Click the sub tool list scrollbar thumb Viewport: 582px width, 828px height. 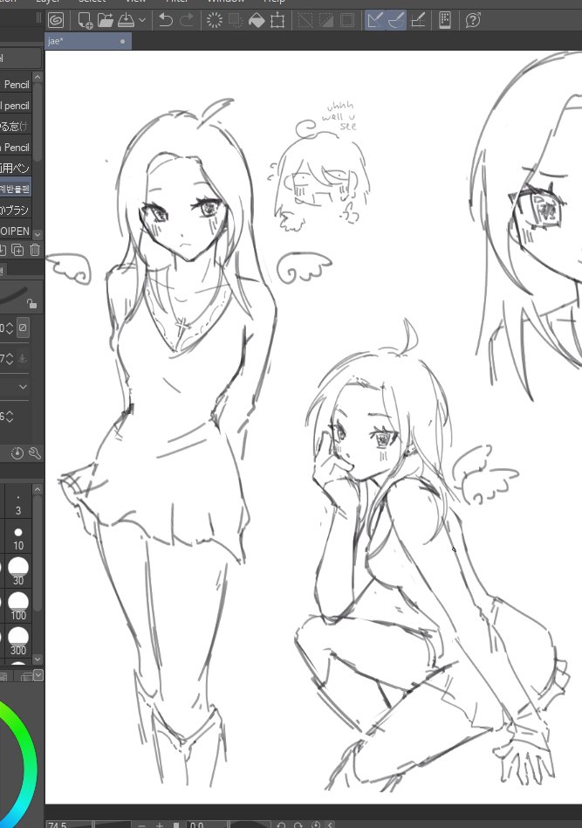coord(38,121)
